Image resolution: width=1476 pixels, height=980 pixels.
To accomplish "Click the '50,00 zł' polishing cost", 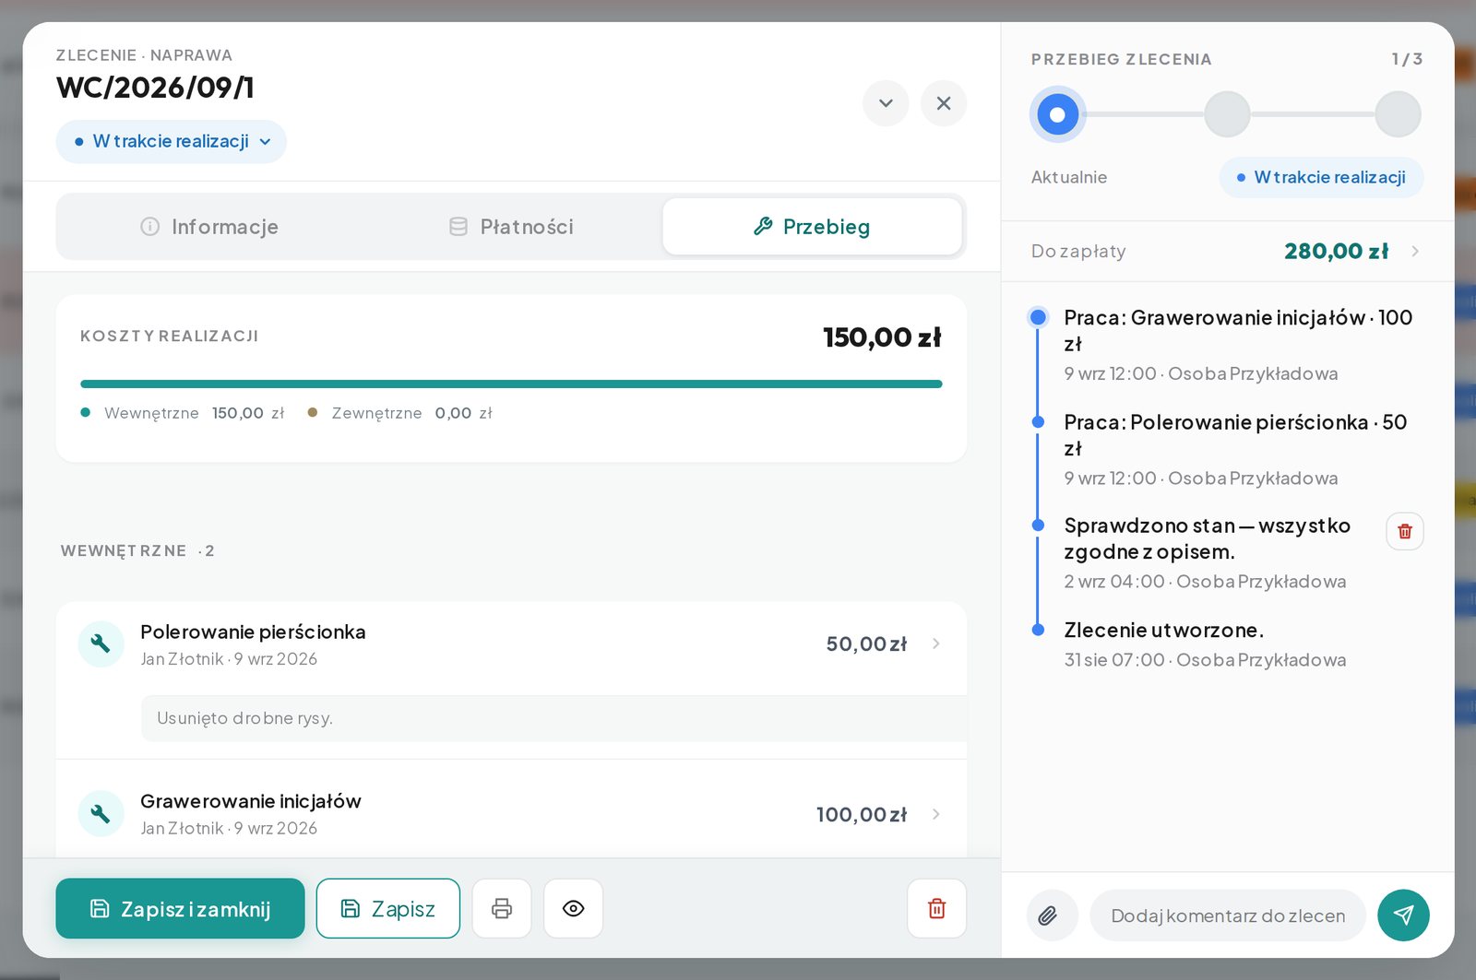I will point(866,643).
